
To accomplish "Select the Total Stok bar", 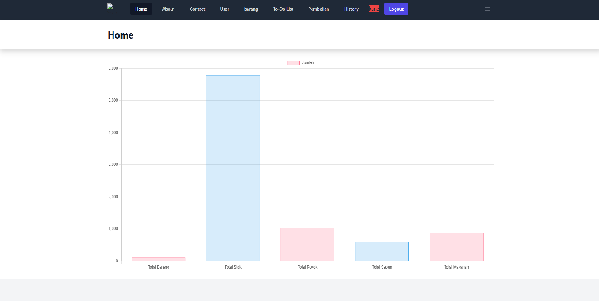I will [x=233, y=168].
